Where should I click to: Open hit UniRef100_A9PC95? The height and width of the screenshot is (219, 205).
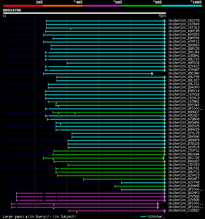coord(184,31)
